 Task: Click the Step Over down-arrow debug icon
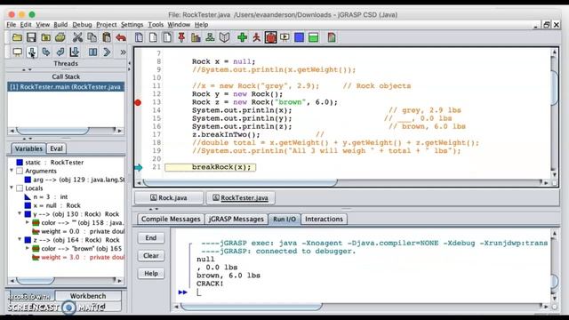click(32, 52)
